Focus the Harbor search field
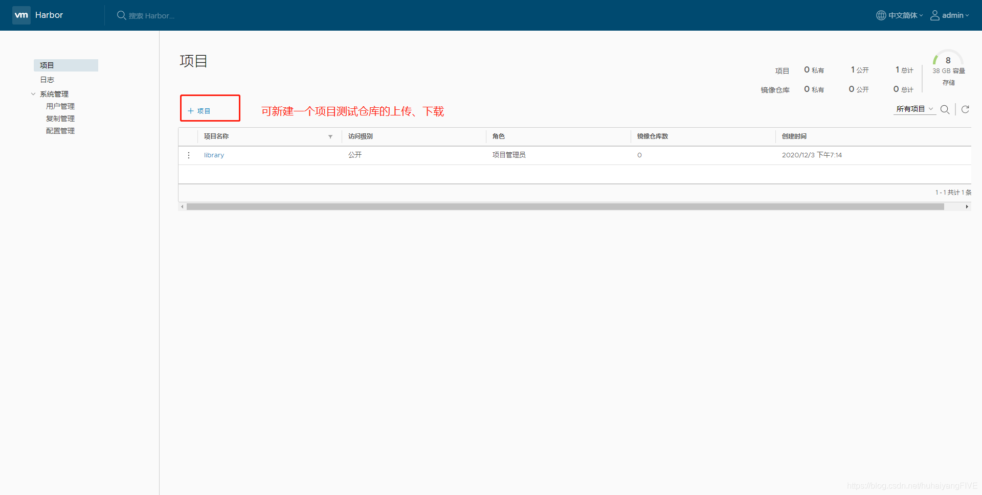This screenshot has width=982, height=495. coord(151,16)
